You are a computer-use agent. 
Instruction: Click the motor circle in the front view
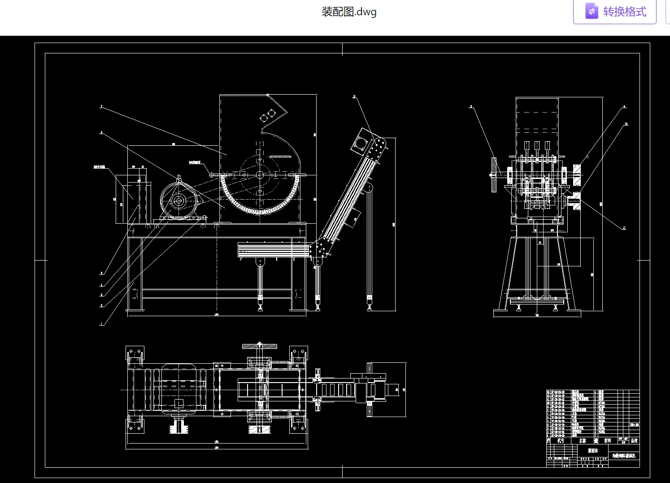coord(178,201)
